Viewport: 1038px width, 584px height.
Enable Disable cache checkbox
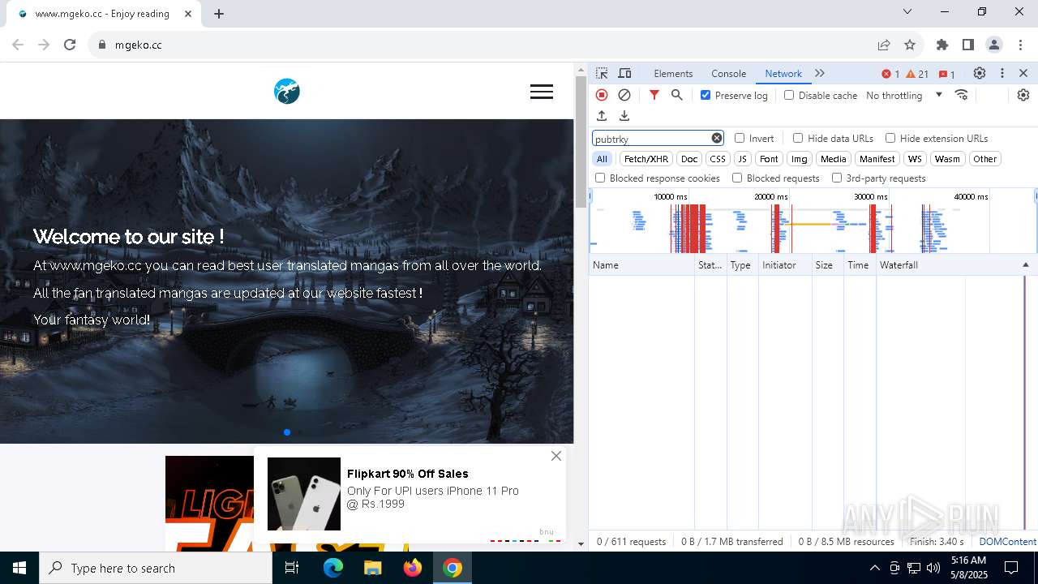(789, 95)
